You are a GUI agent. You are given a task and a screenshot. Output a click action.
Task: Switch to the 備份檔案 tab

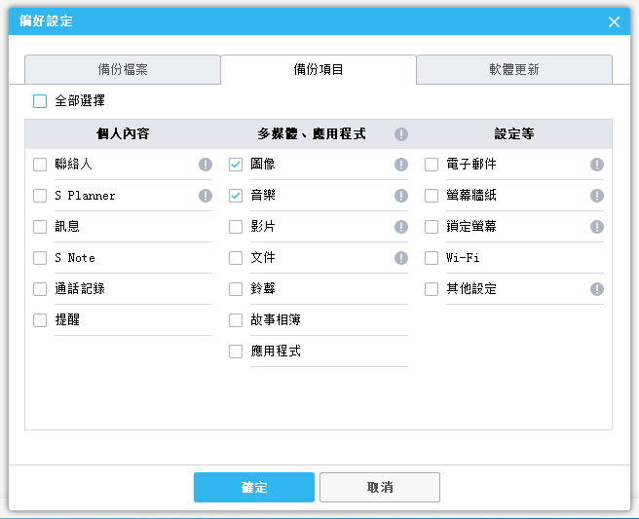click(123, 70)
